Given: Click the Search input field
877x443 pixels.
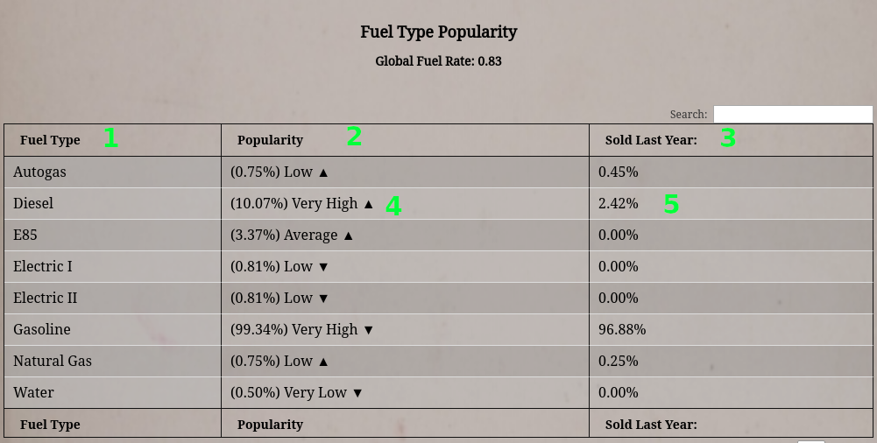Looking at the screenshot, I should [x=792, y=114].
